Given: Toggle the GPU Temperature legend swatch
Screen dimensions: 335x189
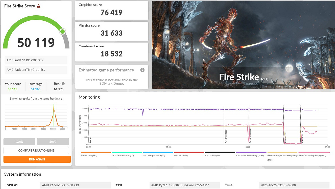Looking at the screenshot, I should coord(158,153).
